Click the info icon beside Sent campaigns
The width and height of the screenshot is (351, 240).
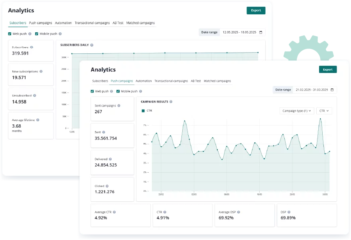[119, 106]
